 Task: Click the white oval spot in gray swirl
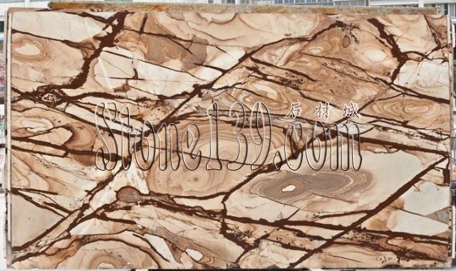[289, 188]
